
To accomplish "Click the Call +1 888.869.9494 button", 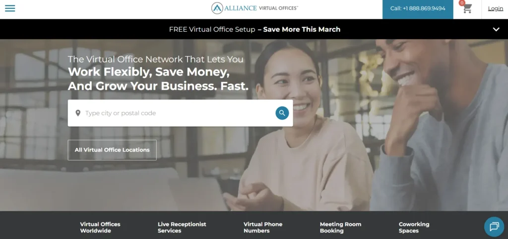I will 418,9.
